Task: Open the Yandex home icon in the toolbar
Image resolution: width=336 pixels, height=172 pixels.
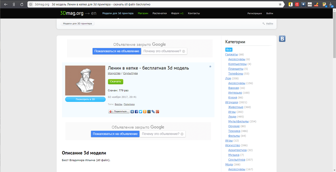Action: coord(13,4)
